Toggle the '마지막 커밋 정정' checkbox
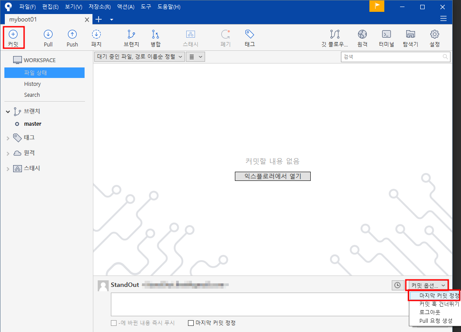 [x=191, y=323]
